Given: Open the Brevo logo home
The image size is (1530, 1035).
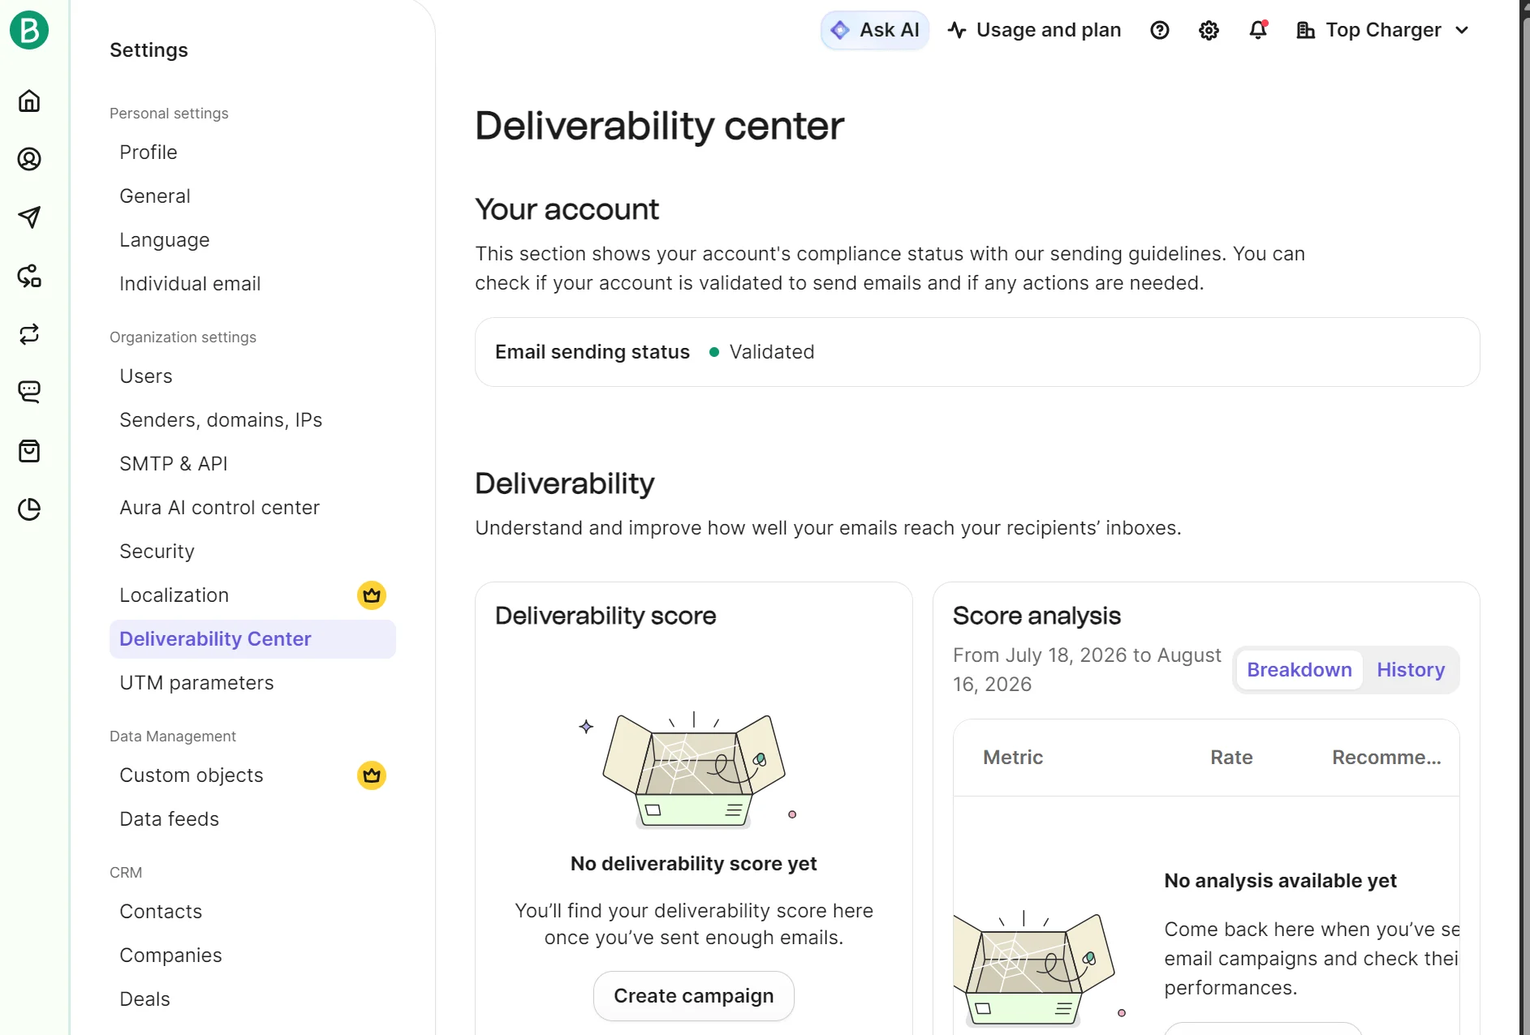Looking at the screenshot, I should 29,30.
